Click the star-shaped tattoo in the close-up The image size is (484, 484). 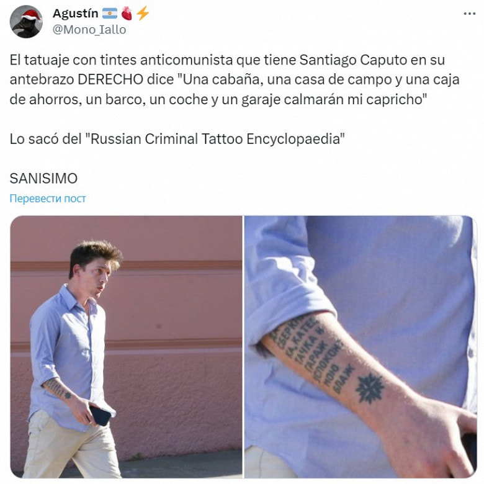370,388
